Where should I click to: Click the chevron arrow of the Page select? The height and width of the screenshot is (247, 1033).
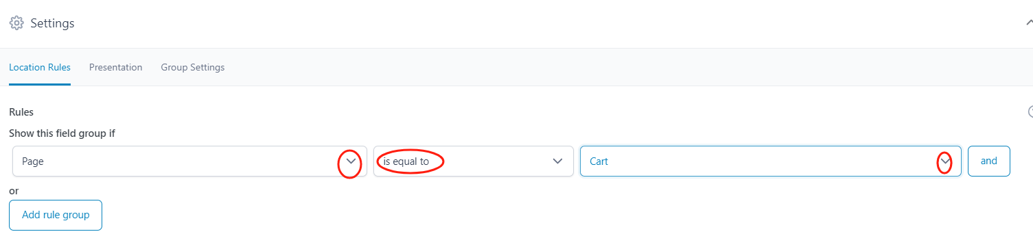point(351,161)
